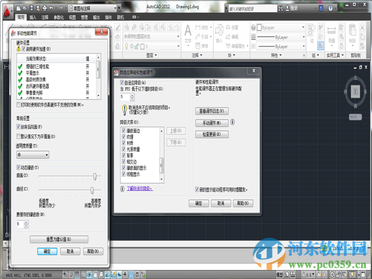Uncheck the 自适应降级 checkbox

pyautogui.click(x=122, y=83)
